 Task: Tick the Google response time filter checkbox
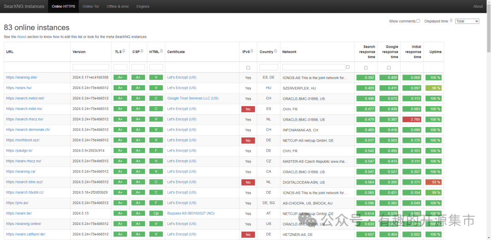(x=389, y=68)
